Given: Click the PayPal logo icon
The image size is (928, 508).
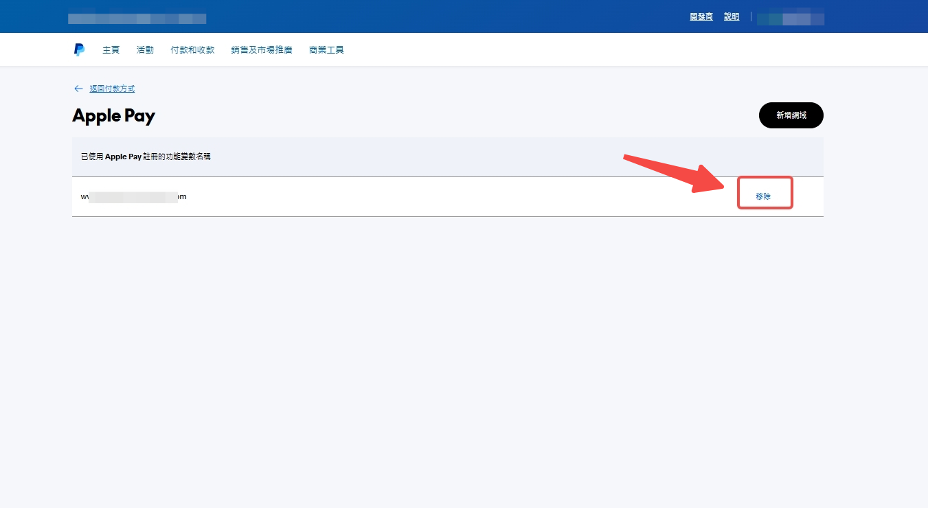Looking at the screenshot, I should coord(79,49).
